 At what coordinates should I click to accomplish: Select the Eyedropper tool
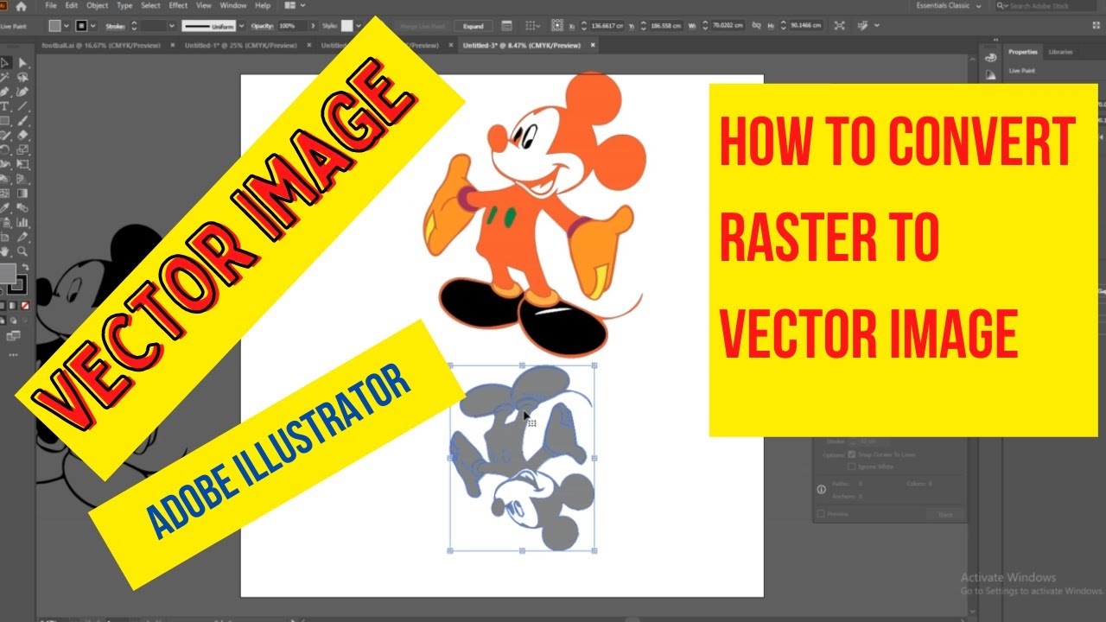(6, 208)
